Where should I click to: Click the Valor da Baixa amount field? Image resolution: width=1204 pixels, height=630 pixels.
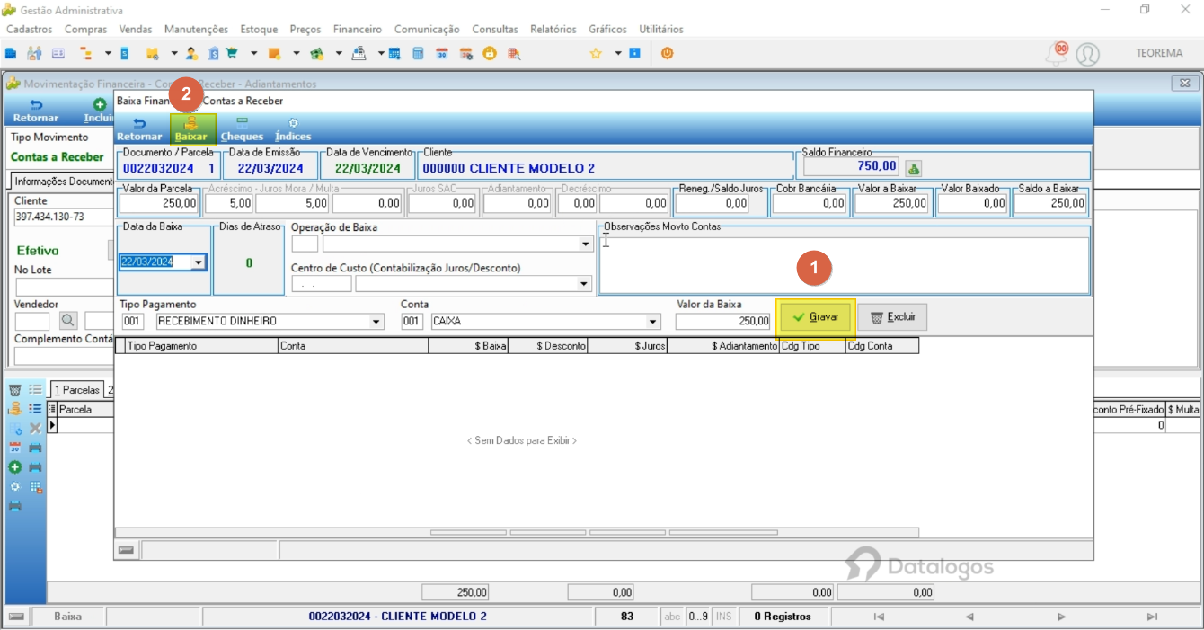(x=723, y=321)
